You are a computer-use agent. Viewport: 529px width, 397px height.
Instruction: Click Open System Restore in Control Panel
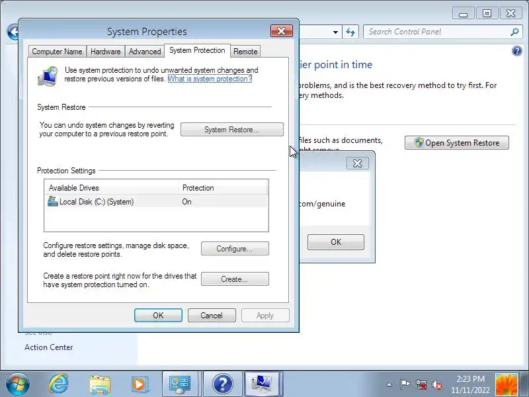click(x=457, y=143)
